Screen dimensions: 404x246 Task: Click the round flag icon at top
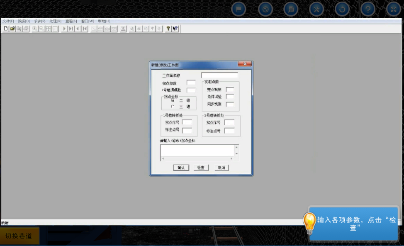coord(239,9)
